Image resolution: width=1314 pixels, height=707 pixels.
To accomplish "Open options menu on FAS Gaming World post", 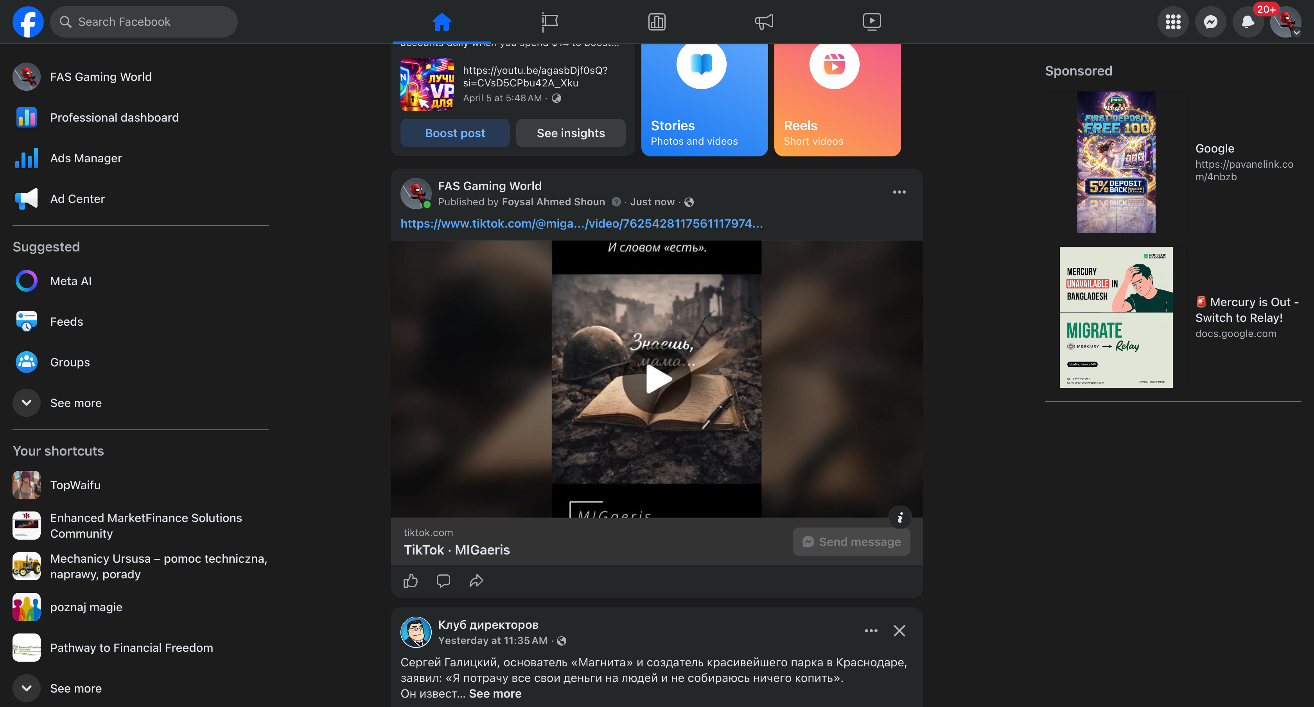I will (899, 192).
